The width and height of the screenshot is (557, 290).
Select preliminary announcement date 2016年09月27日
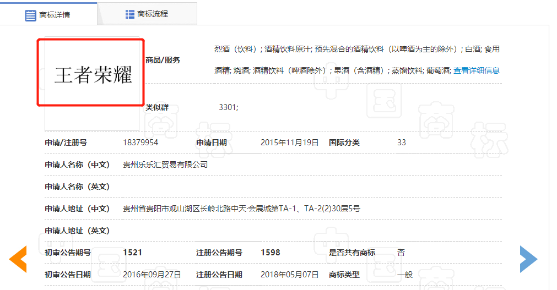click(x=152, y=275)
